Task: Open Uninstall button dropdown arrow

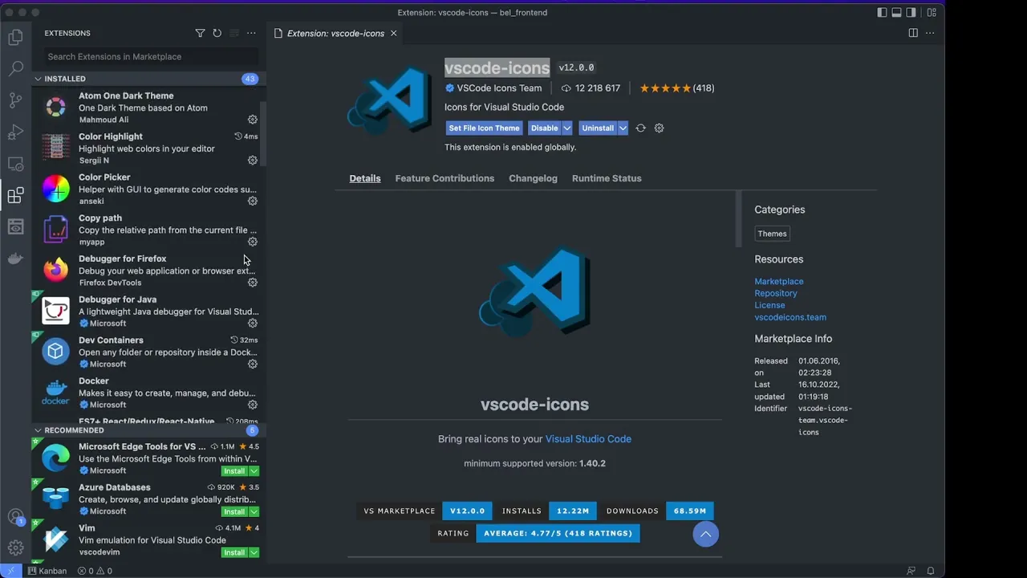Action: 623,128
